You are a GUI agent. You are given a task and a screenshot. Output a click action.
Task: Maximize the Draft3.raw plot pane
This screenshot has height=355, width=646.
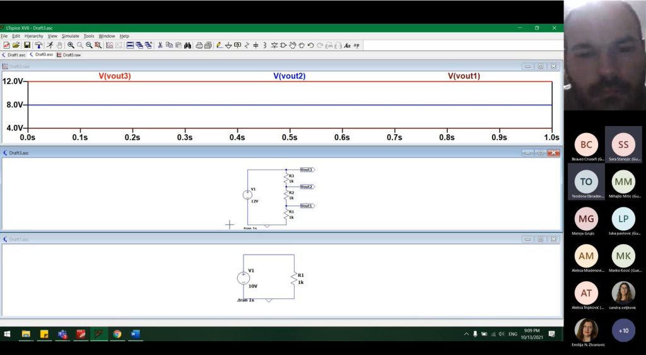click(x=541, y=66)
